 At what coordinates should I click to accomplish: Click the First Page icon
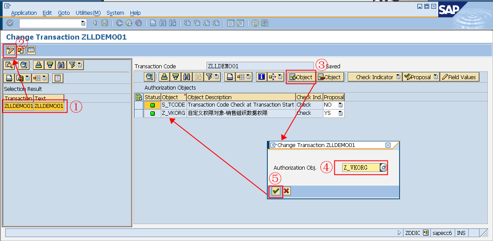click(x=187, y=23)
